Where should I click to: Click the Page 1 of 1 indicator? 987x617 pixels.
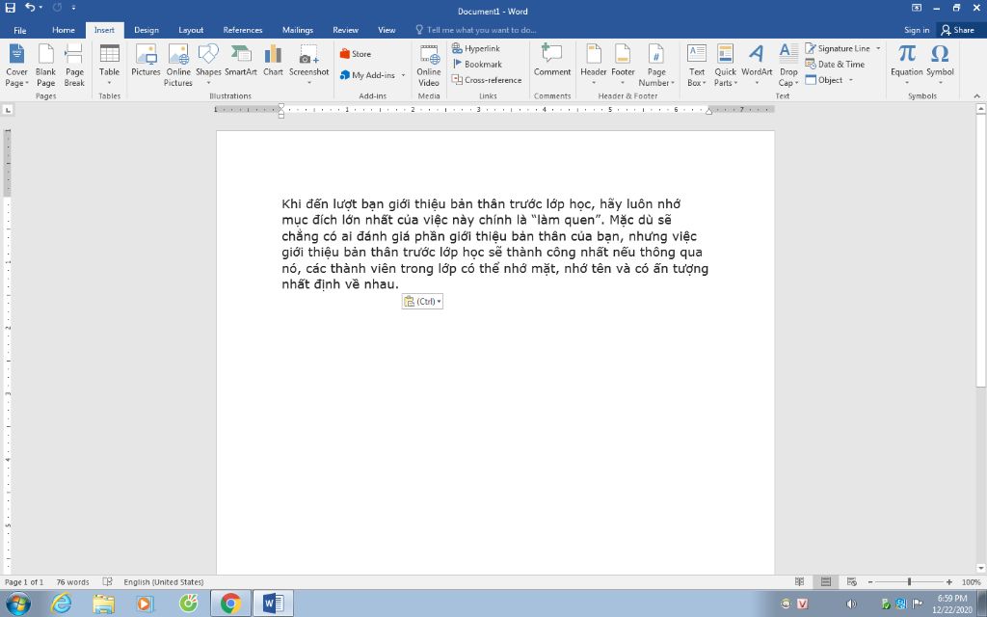click(x=24, y=582)
